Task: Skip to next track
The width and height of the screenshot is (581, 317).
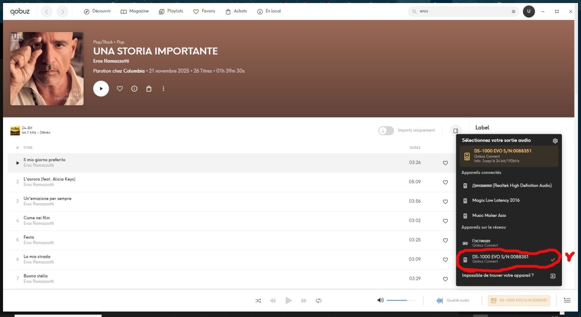Action: point(304,300)
